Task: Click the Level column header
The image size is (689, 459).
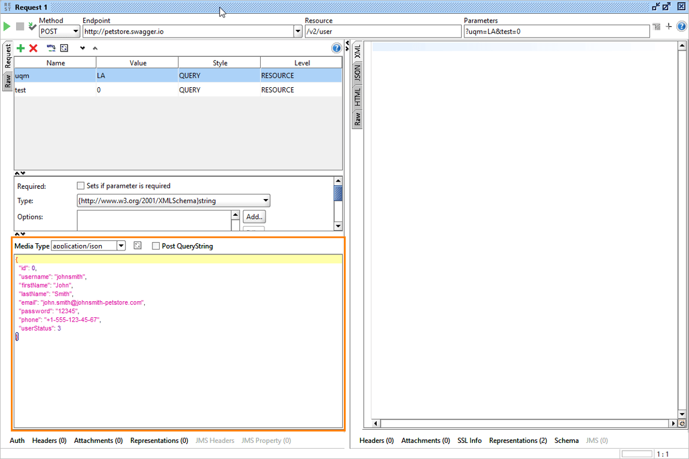Action: (x=301, y=63)
